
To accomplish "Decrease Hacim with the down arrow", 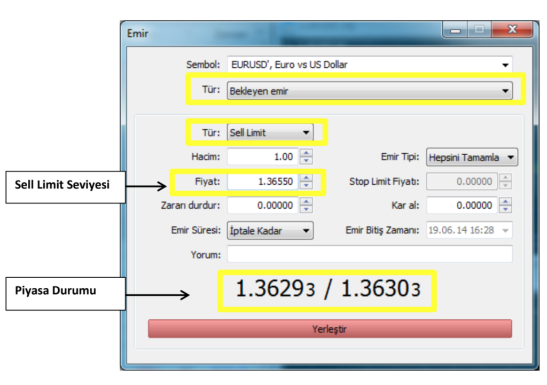I will click(306, 161).
